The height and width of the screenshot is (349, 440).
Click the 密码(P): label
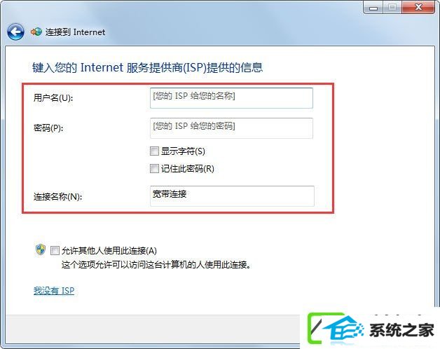click(48, 128)
